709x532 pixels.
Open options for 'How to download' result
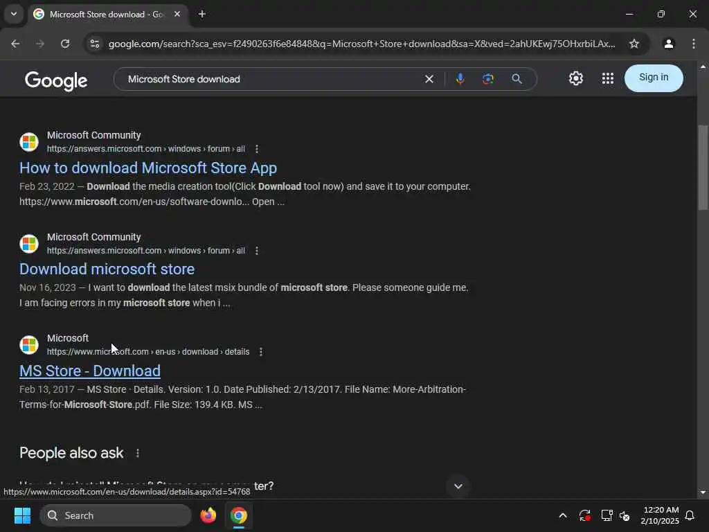click(x=257, y=149)
